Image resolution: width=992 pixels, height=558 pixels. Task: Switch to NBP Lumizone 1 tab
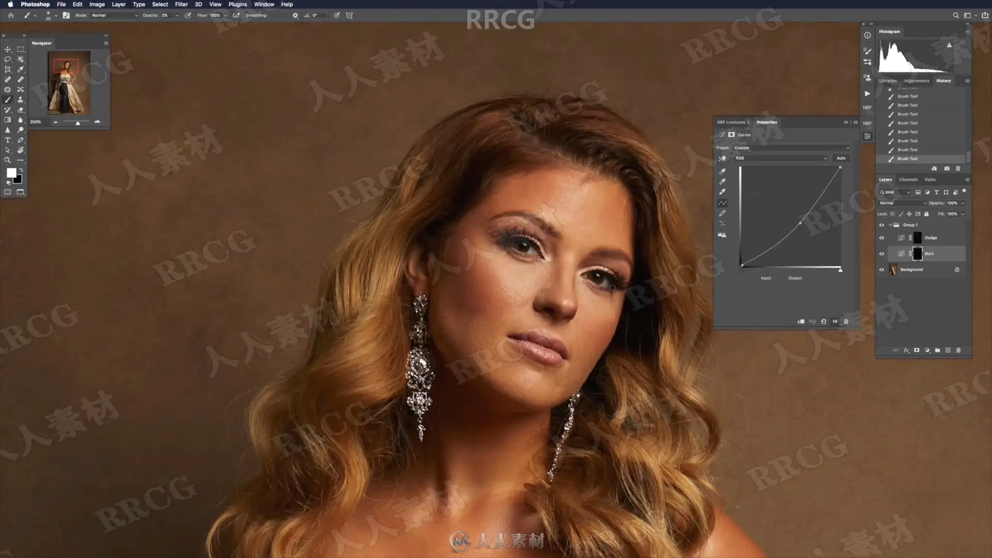tap(733, 122)
